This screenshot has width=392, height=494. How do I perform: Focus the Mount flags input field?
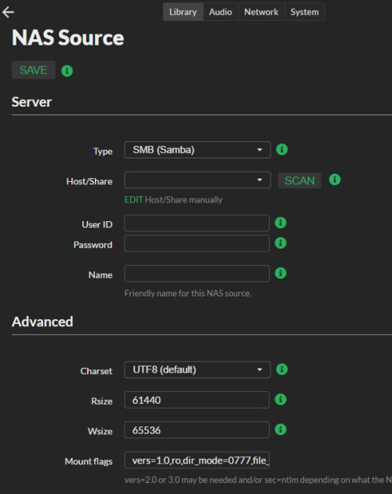197,460
